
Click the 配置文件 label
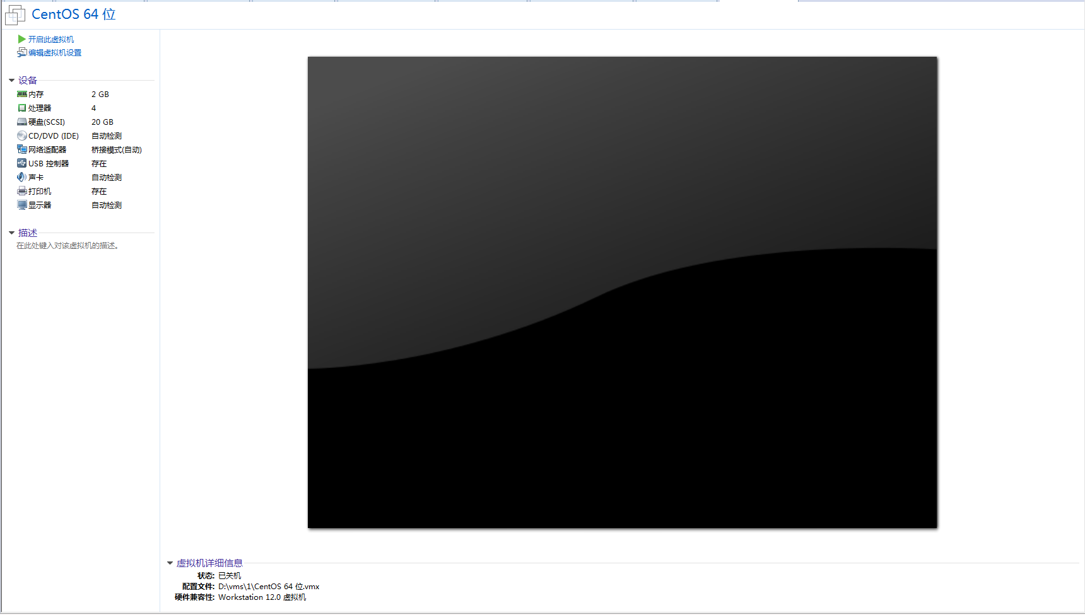(x=198, y=586)
